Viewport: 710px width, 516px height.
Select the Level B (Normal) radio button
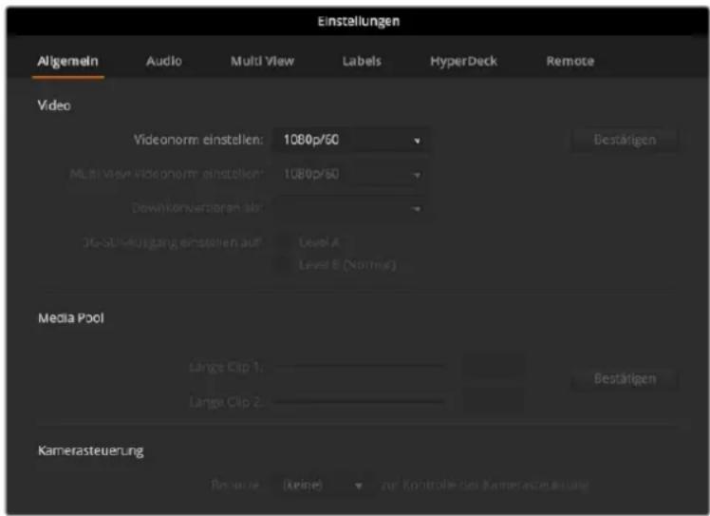tap(285, 264)
